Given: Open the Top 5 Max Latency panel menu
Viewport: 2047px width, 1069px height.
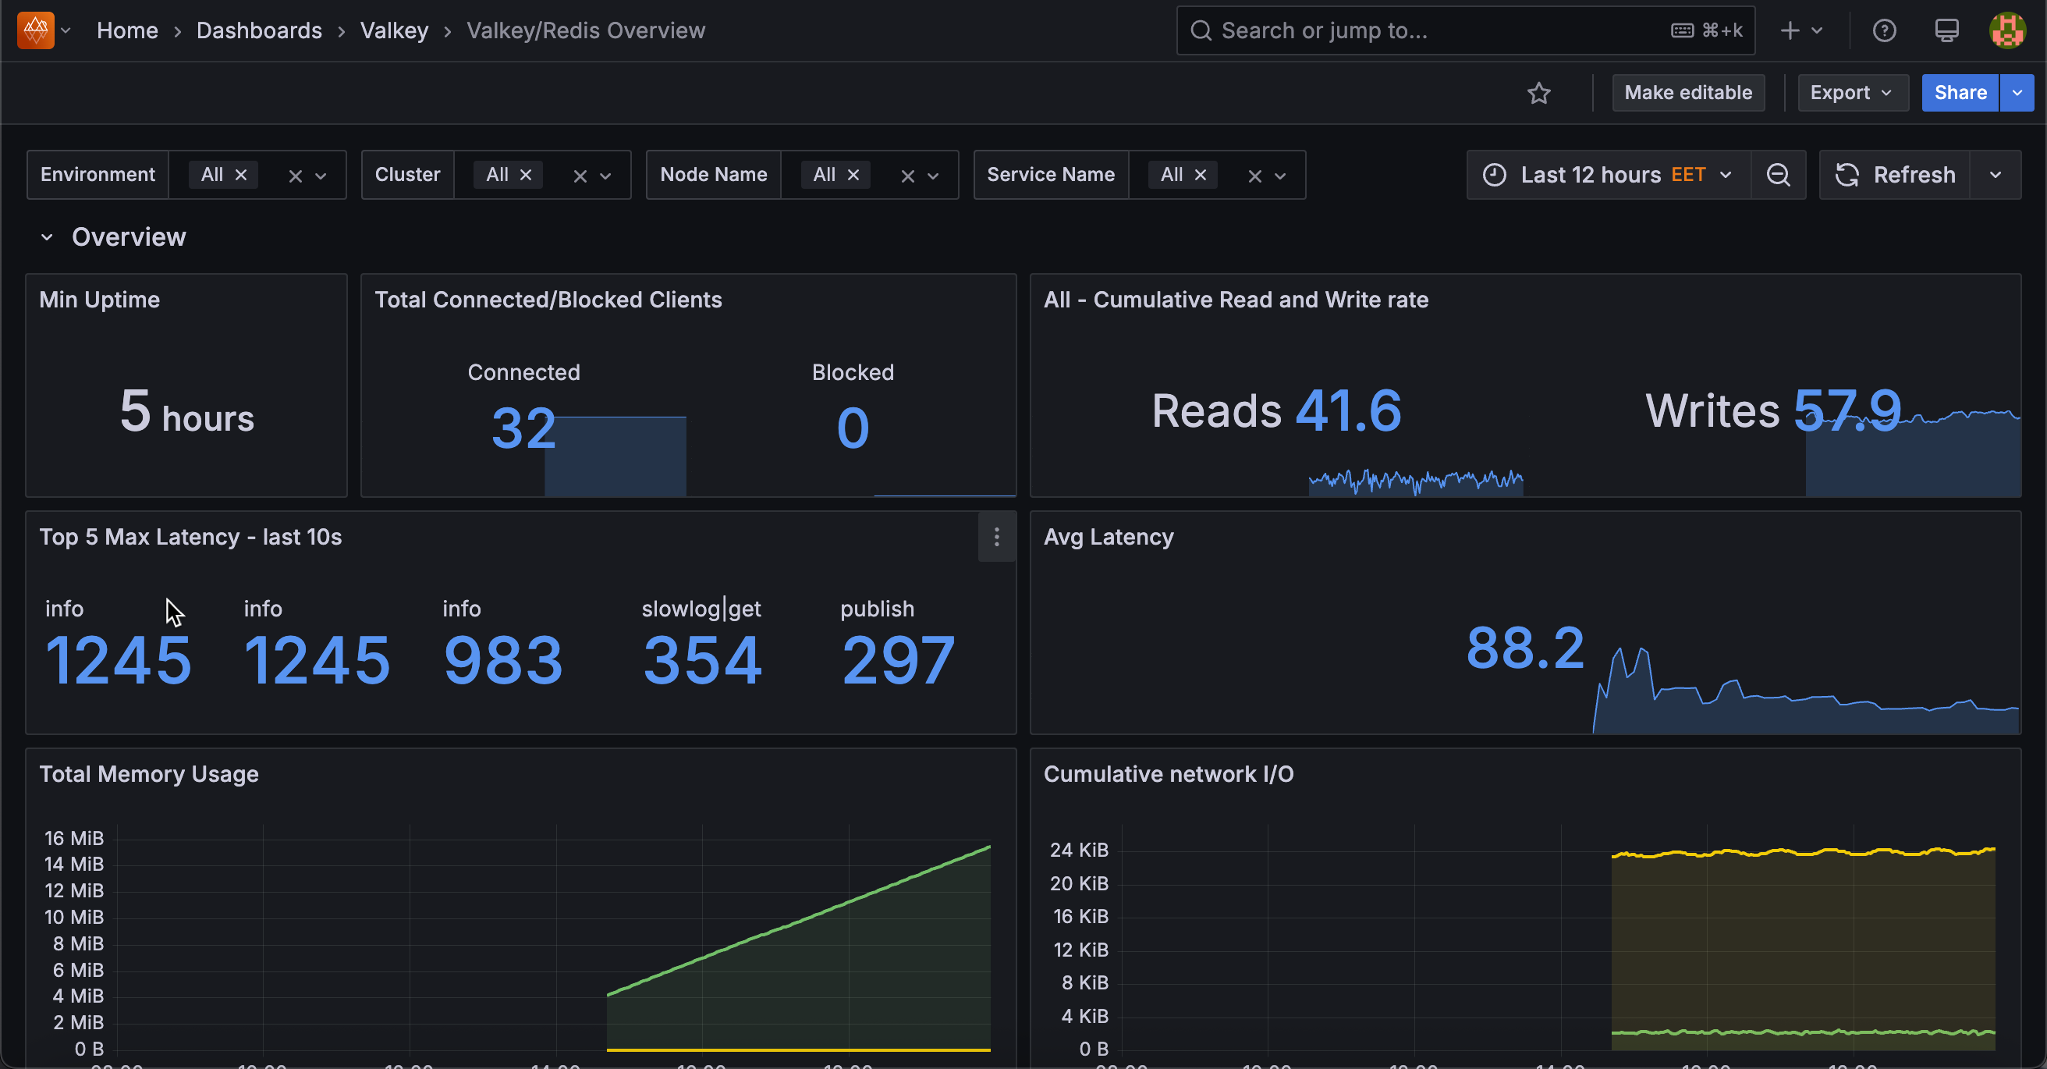Looking at the screenshot, I should click(996, 538).
